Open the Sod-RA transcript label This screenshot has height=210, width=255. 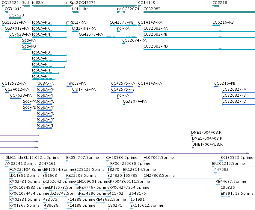pyautogui.click(x=29, y=40)
